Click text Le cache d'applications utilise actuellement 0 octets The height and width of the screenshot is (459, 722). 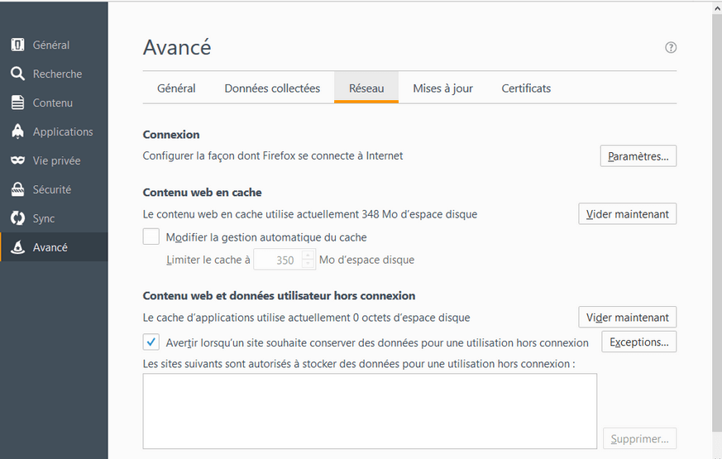tap(306, 318)
